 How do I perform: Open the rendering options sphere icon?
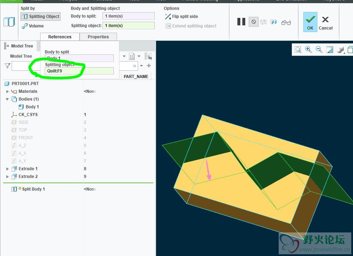(x=340, y=50)
